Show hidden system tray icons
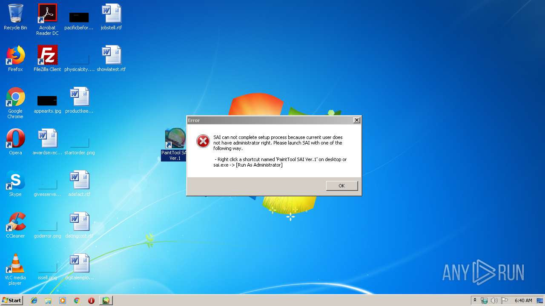This screenshot has height=306, width=545. coord(475,300)
